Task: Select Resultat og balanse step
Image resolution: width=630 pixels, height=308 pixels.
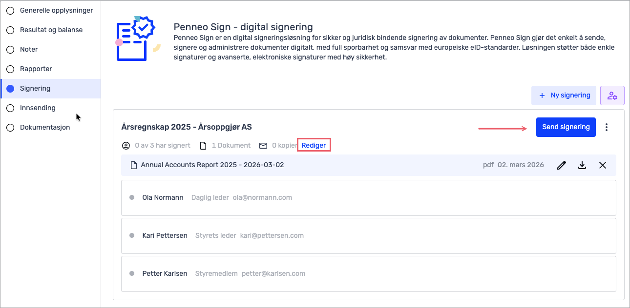Action: click(51, 30)
